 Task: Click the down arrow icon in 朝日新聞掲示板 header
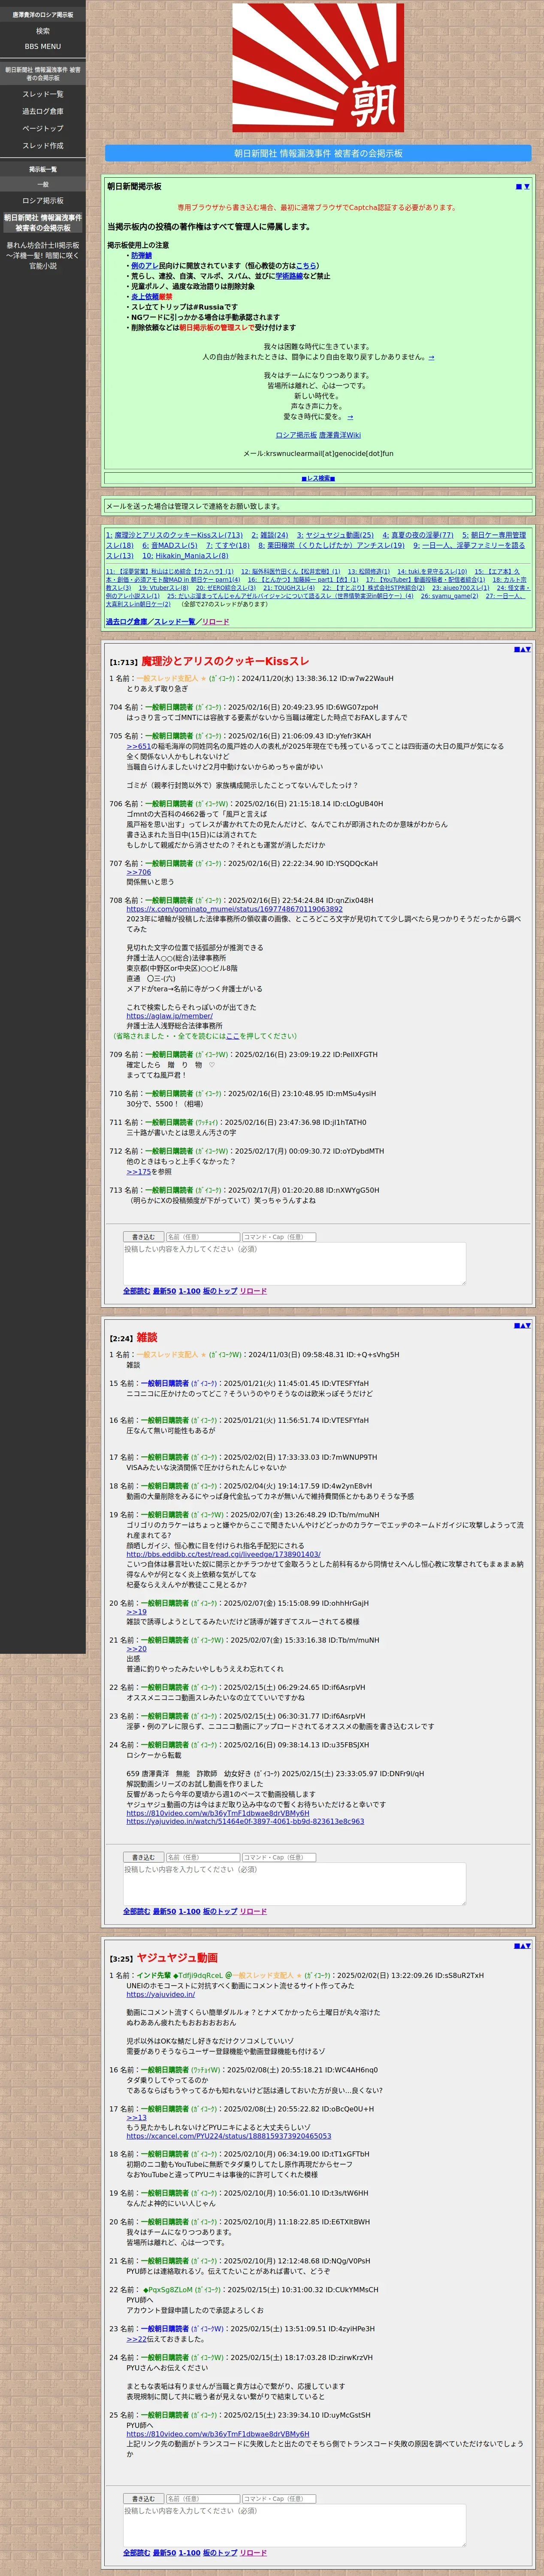pos(527,186)
